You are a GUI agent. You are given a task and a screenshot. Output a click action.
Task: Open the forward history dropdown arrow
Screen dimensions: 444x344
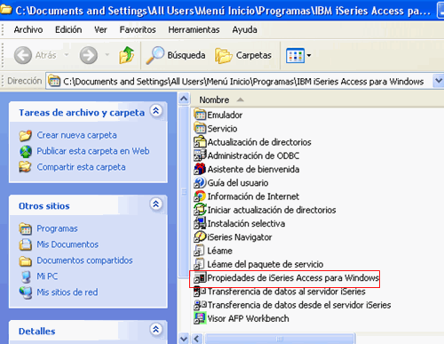(107, 55)
